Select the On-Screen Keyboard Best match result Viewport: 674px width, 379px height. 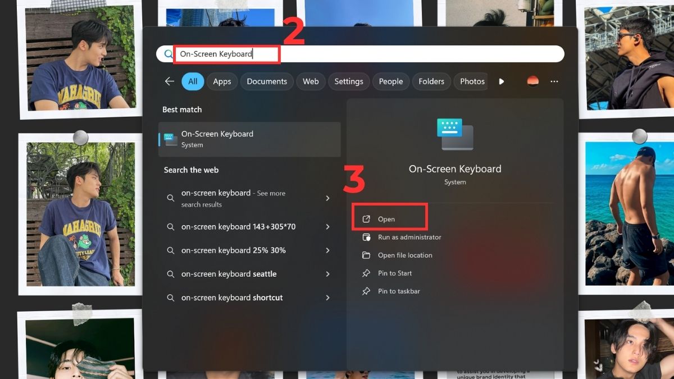[249, 139]
